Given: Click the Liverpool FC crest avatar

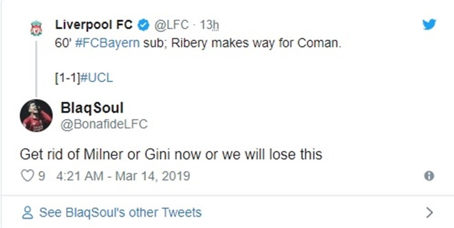Looking at the screenshot, I should (36, 28).
